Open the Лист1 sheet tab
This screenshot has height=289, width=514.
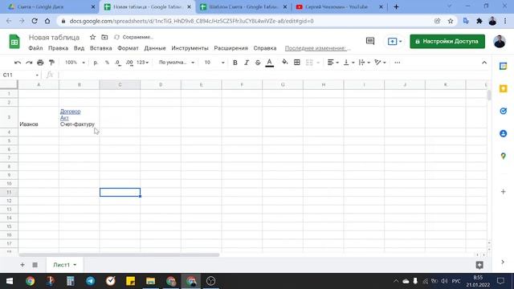(64, 265)
